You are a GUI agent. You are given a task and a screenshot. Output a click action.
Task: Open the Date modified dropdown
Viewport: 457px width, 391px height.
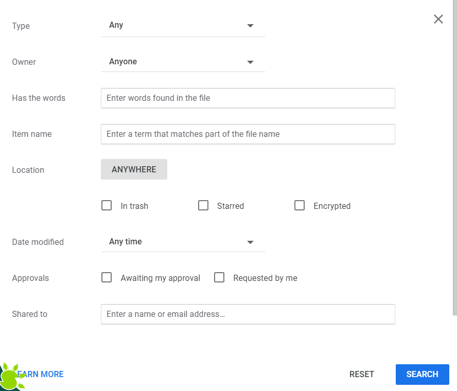point(183,242)
